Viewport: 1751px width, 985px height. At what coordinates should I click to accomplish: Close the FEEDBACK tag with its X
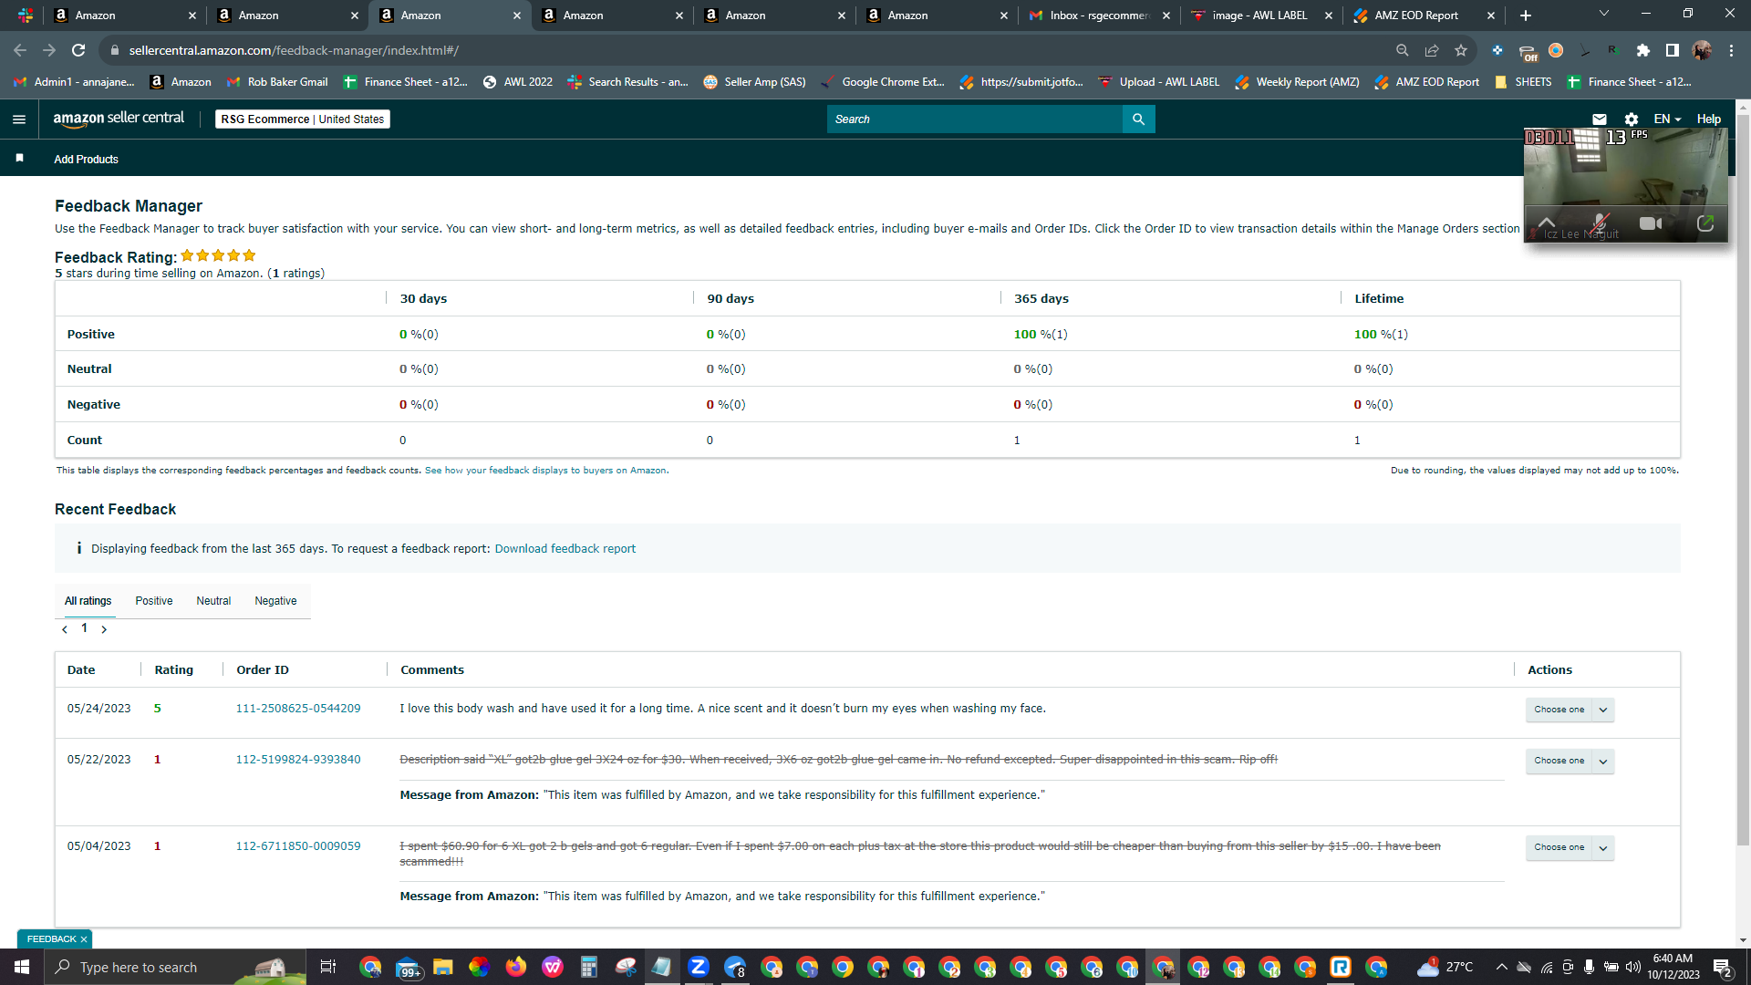84,939
